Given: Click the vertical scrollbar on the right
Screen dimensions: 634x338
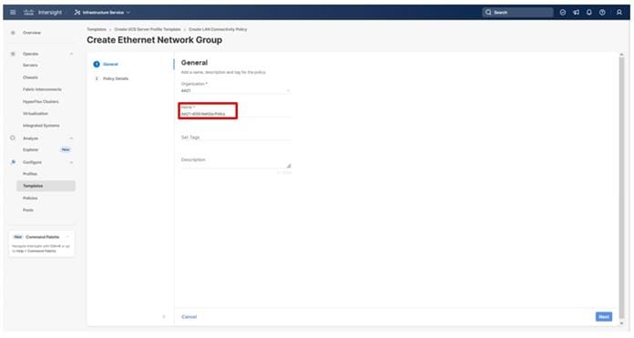Looking at the screenshot, I should [621, 182].
